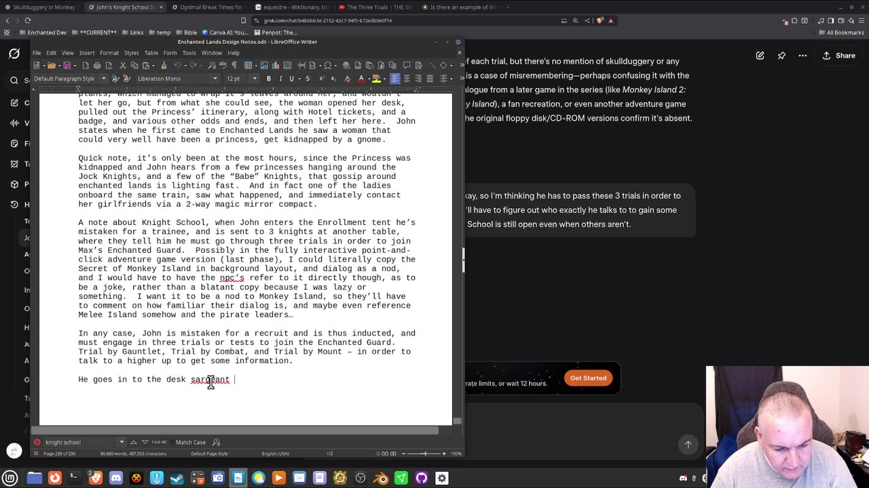
Task: Toggle Subscript formatting button
Action: (x=333, y=79)
